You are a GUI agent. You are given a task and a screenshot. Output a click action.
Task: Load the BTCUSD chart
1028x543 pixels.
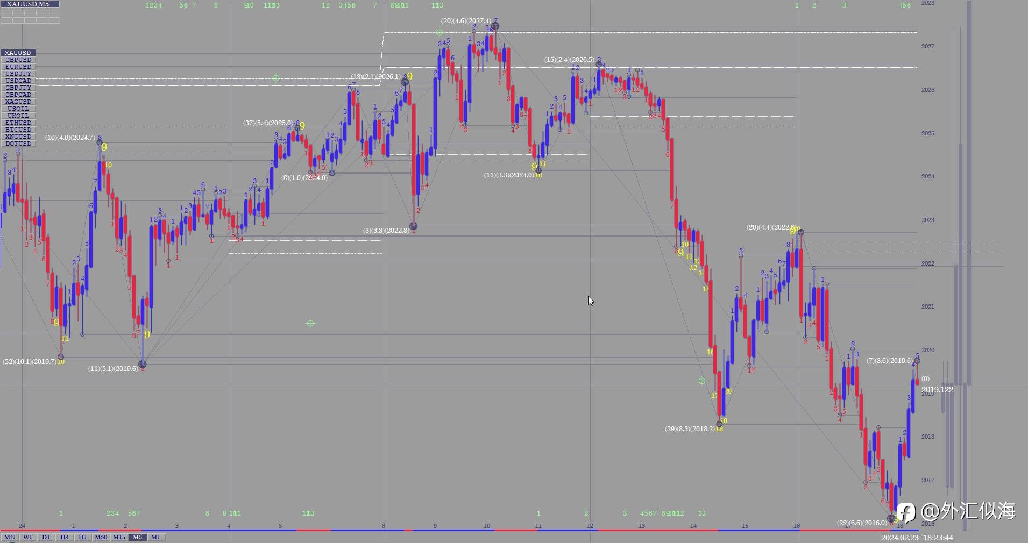pos(18,130)
